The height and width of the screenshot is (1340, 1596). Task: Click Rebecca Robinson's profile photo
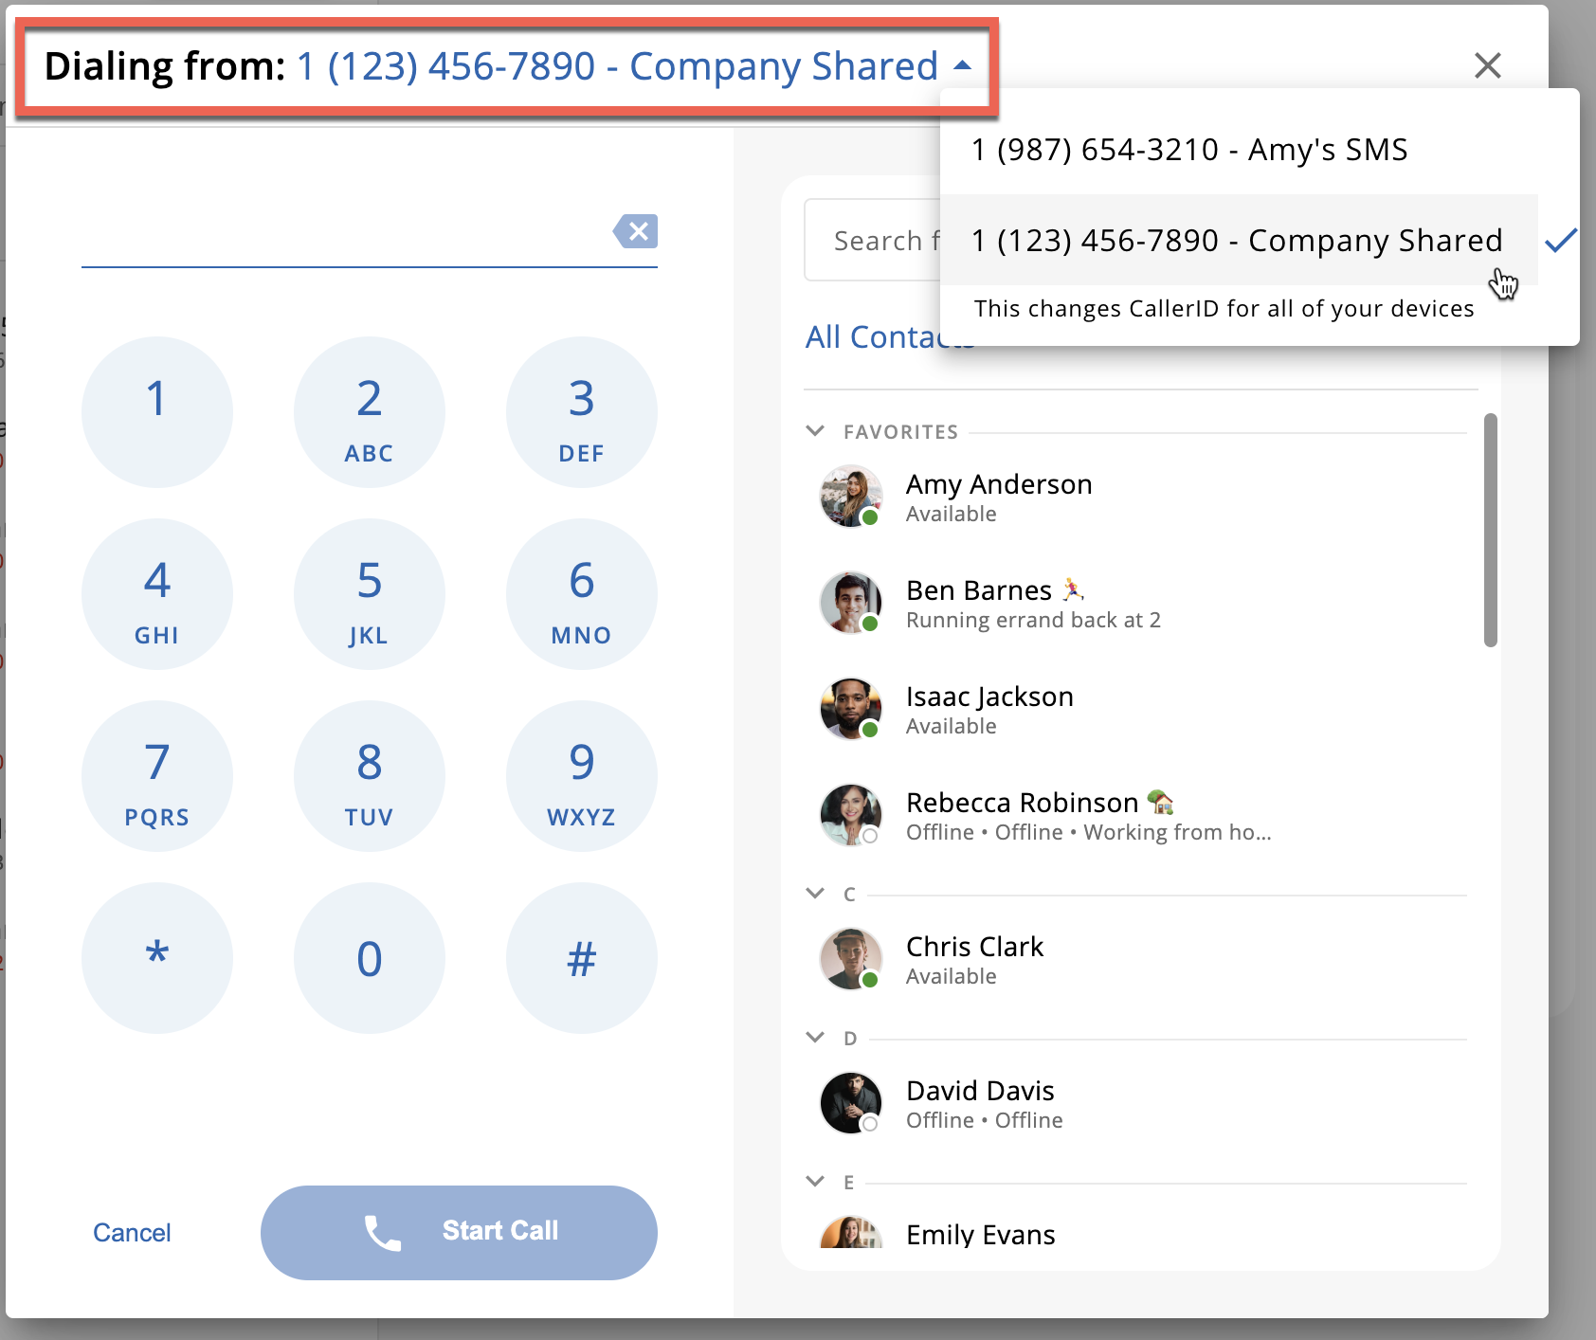point(850,814)
